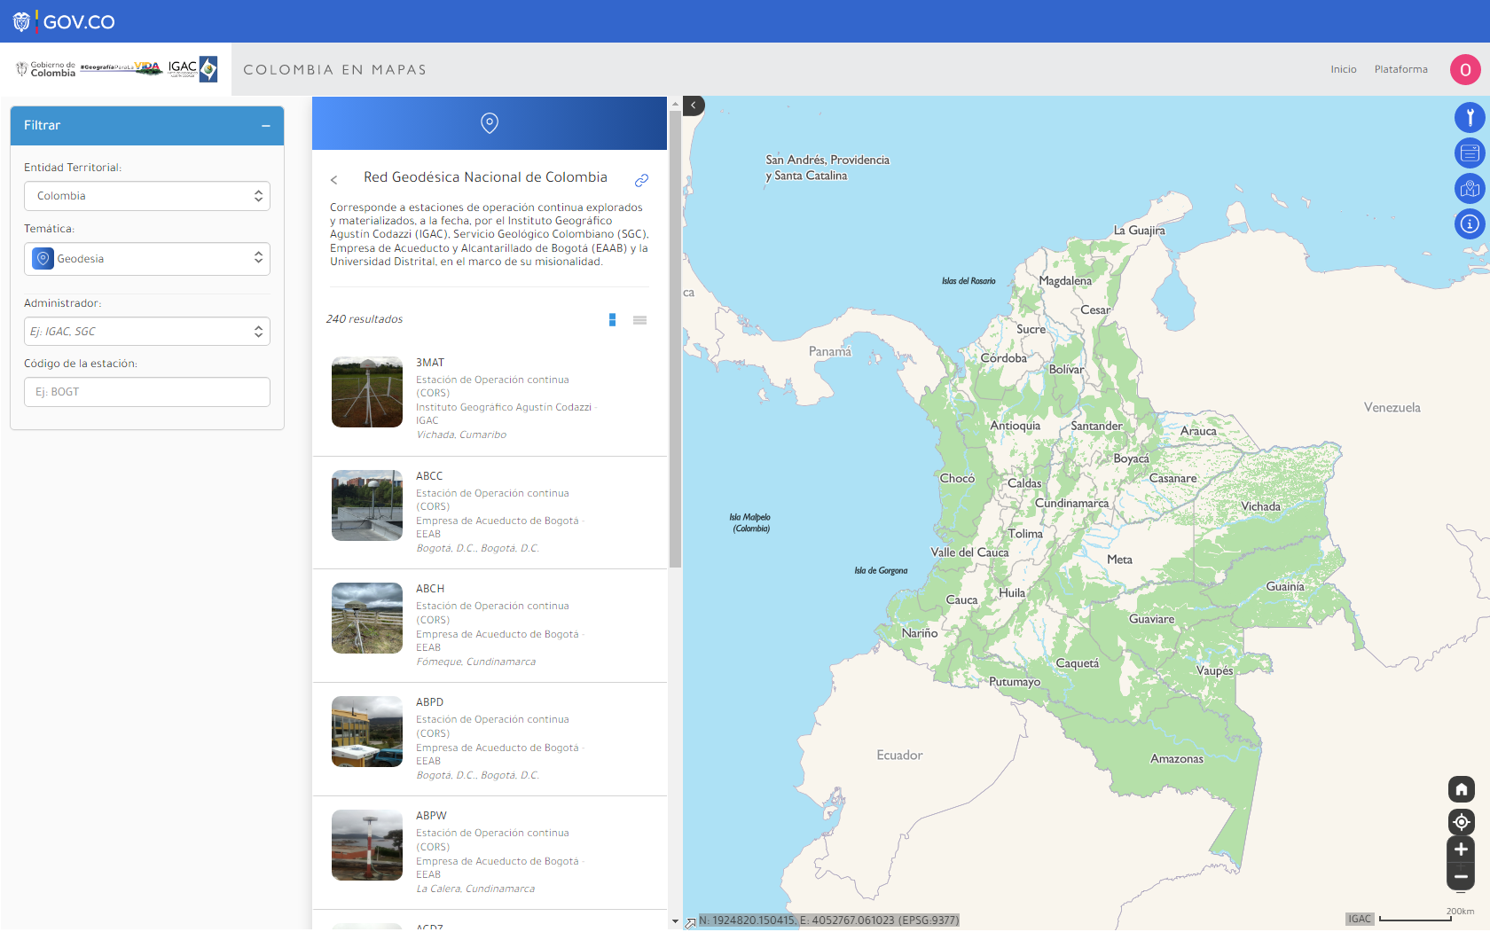Zoom out on the map
The height and width of the screenshot is (932, 1490).
(1461, 877)
